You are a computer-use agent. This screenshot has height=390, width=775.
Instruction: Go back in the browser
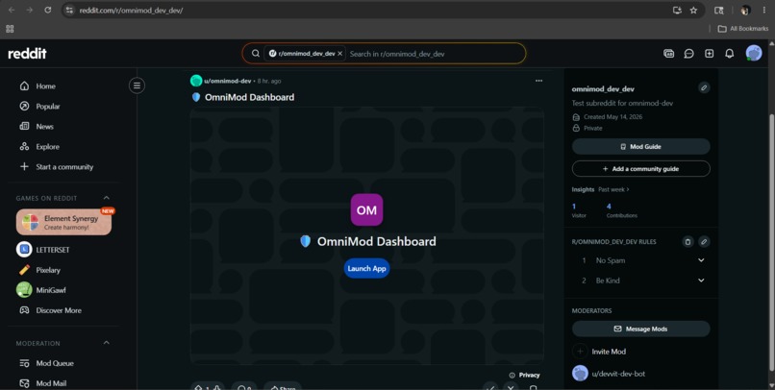12,10
